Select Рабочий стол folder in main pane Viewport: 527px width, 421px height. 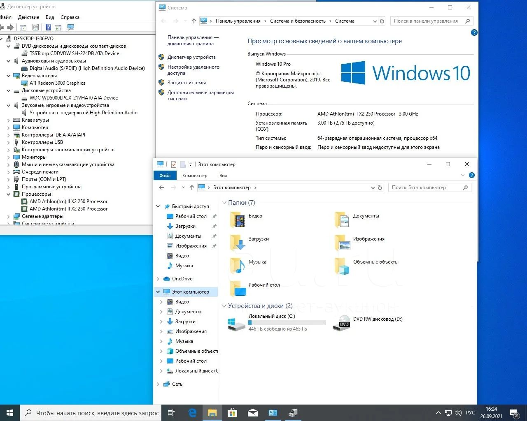255,288
